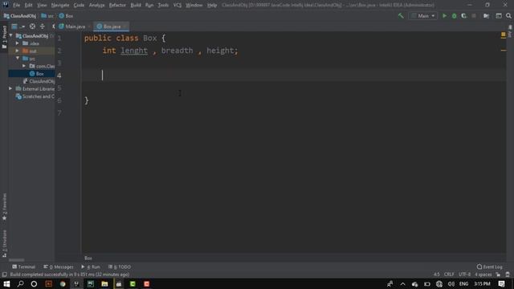Run the Main configuration with the green play icon
Screen dimensions: 514x289
pos(444,16)
